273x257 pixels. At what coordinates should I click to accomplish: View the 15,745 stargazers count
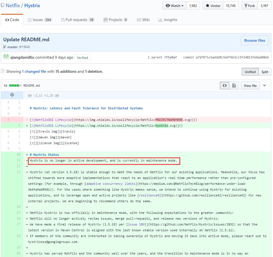pos(231,6)
